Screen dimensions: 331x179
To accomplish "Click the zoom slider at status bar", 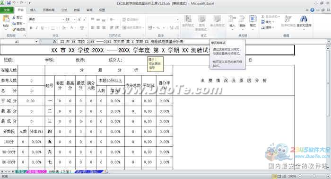I will 314,176.
